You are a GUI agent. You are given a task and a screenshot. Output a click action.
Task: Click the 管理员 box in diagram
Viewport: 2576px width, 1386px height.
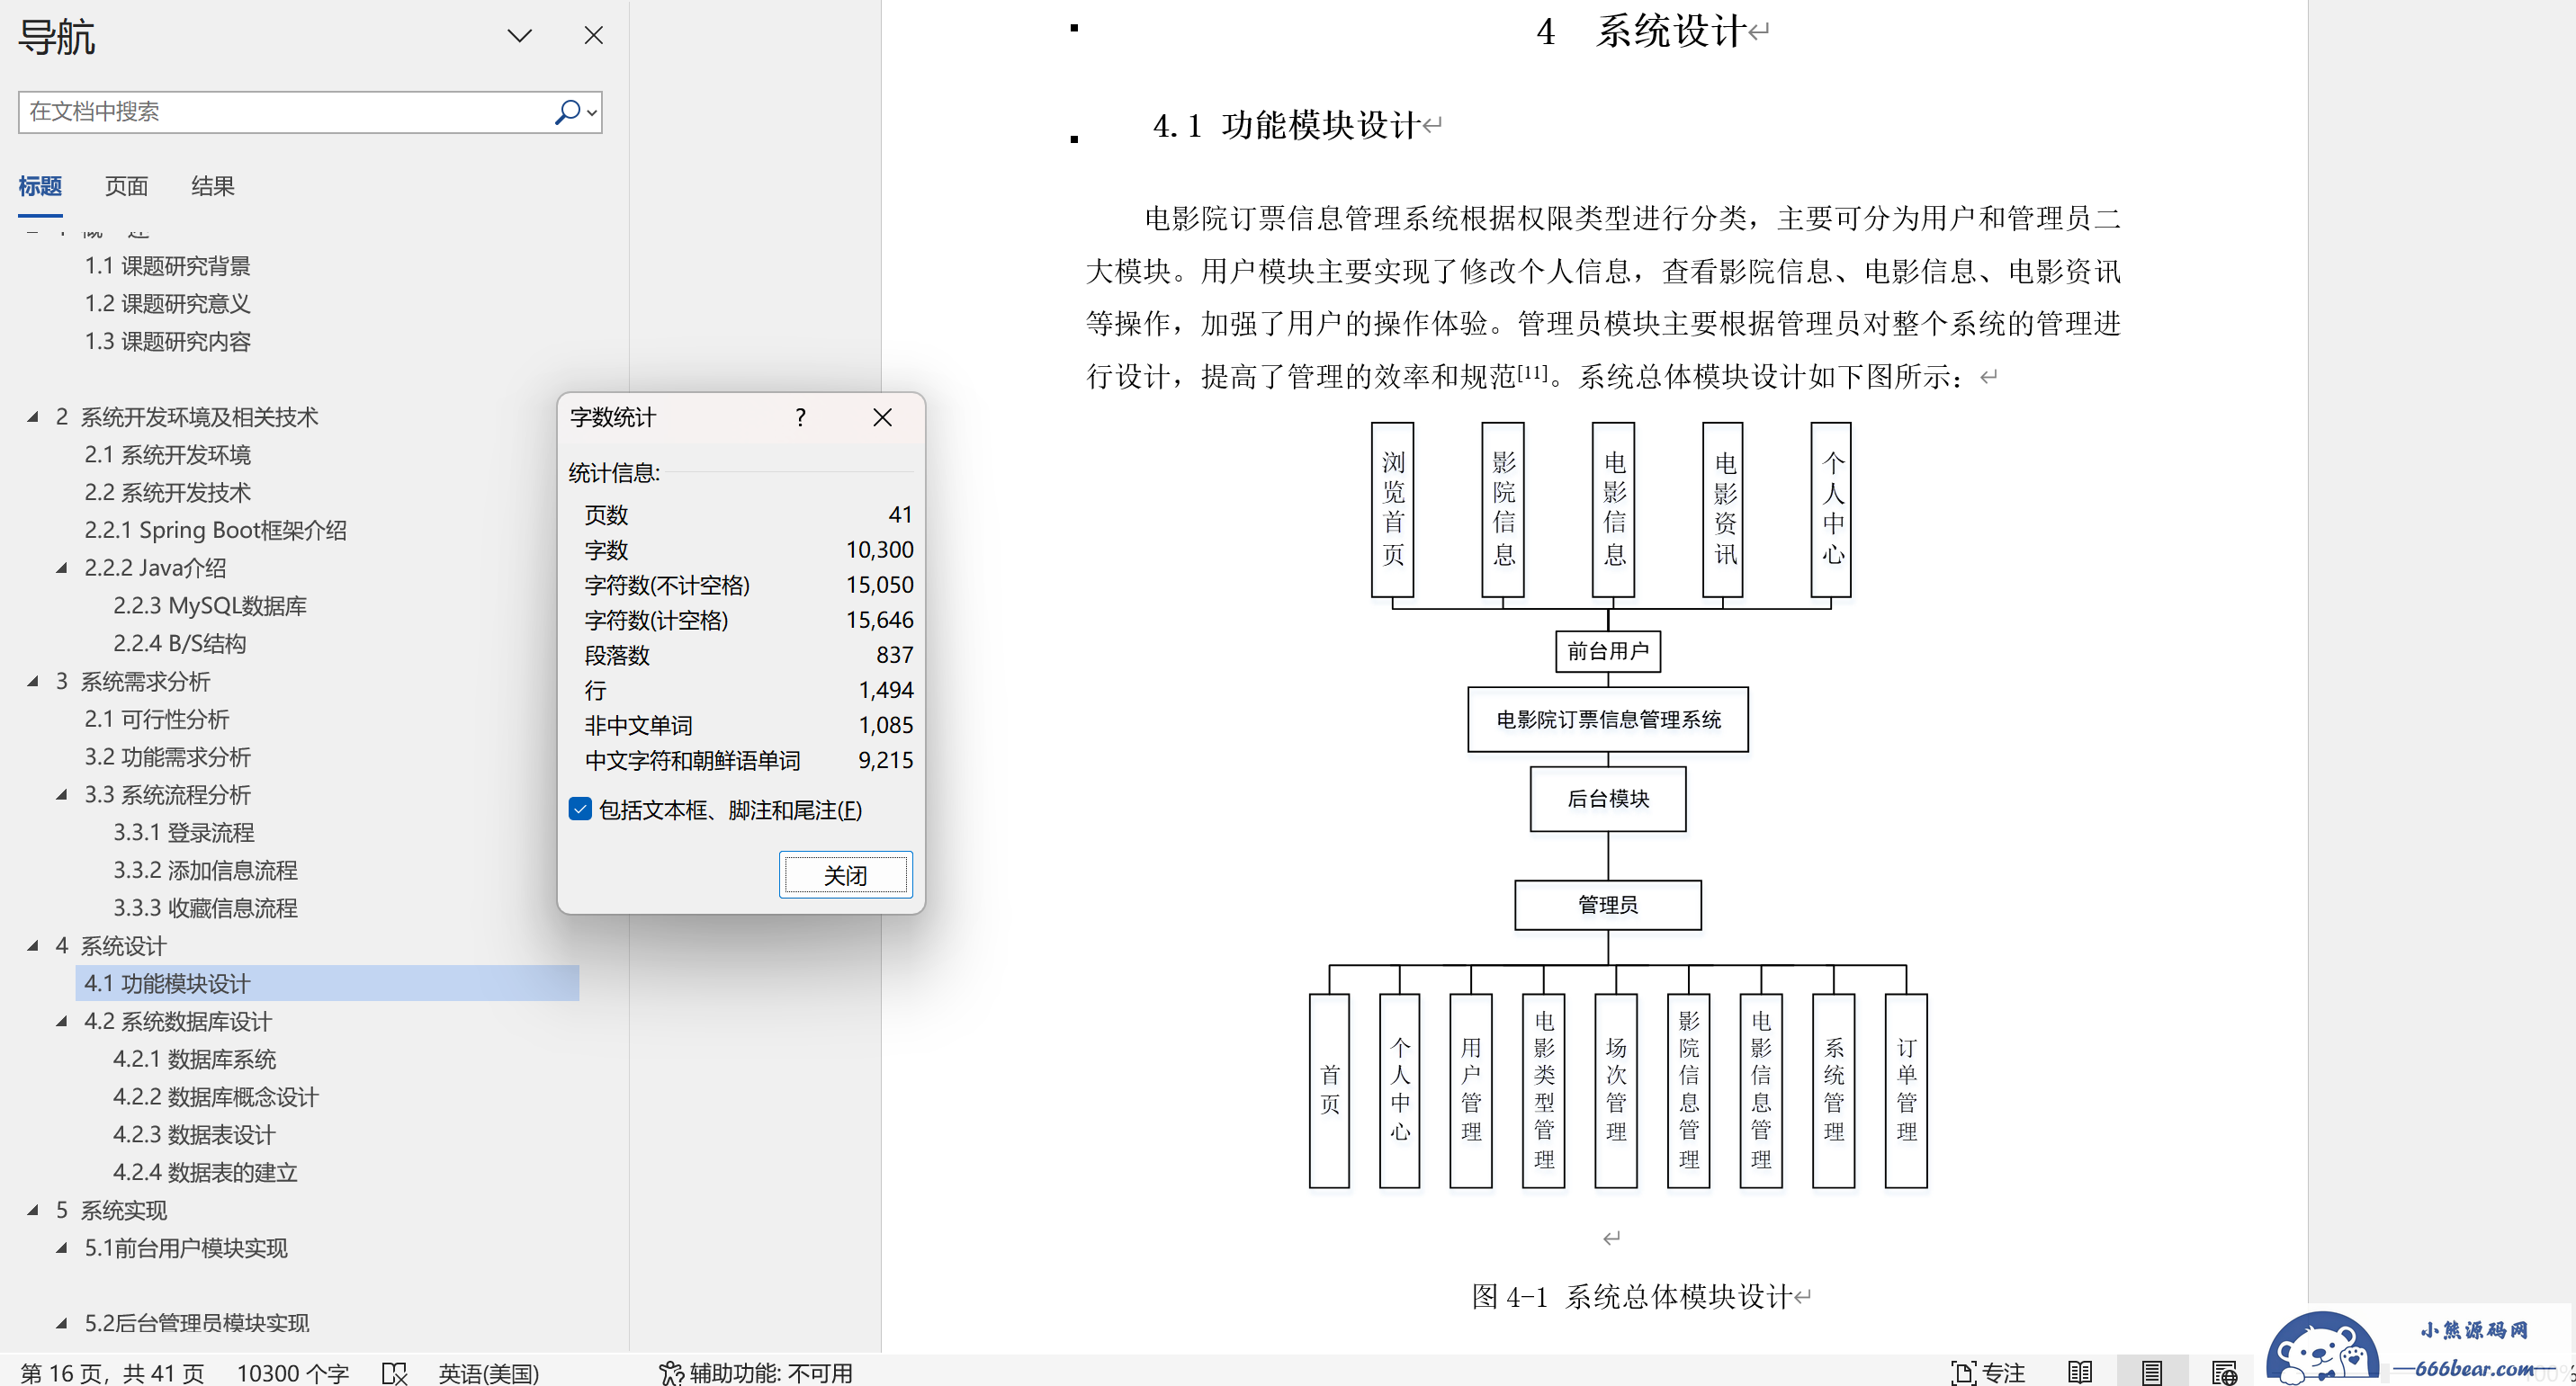(x=1607, y=906)
